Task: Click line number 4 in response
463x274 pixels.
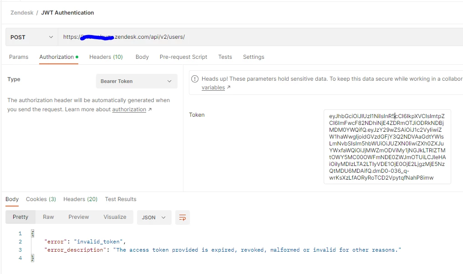Action: pyautogui.click(x=20, y=258)
